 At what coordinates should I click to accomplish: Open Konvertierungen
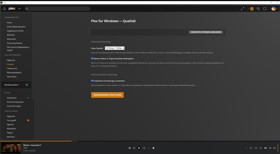pyautogui.click(x=14, y=106)
